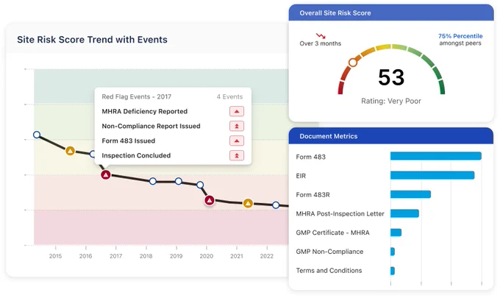Select the red warning marker at 2020
This screenshot has height=298, width=500.
pos(209,200)
